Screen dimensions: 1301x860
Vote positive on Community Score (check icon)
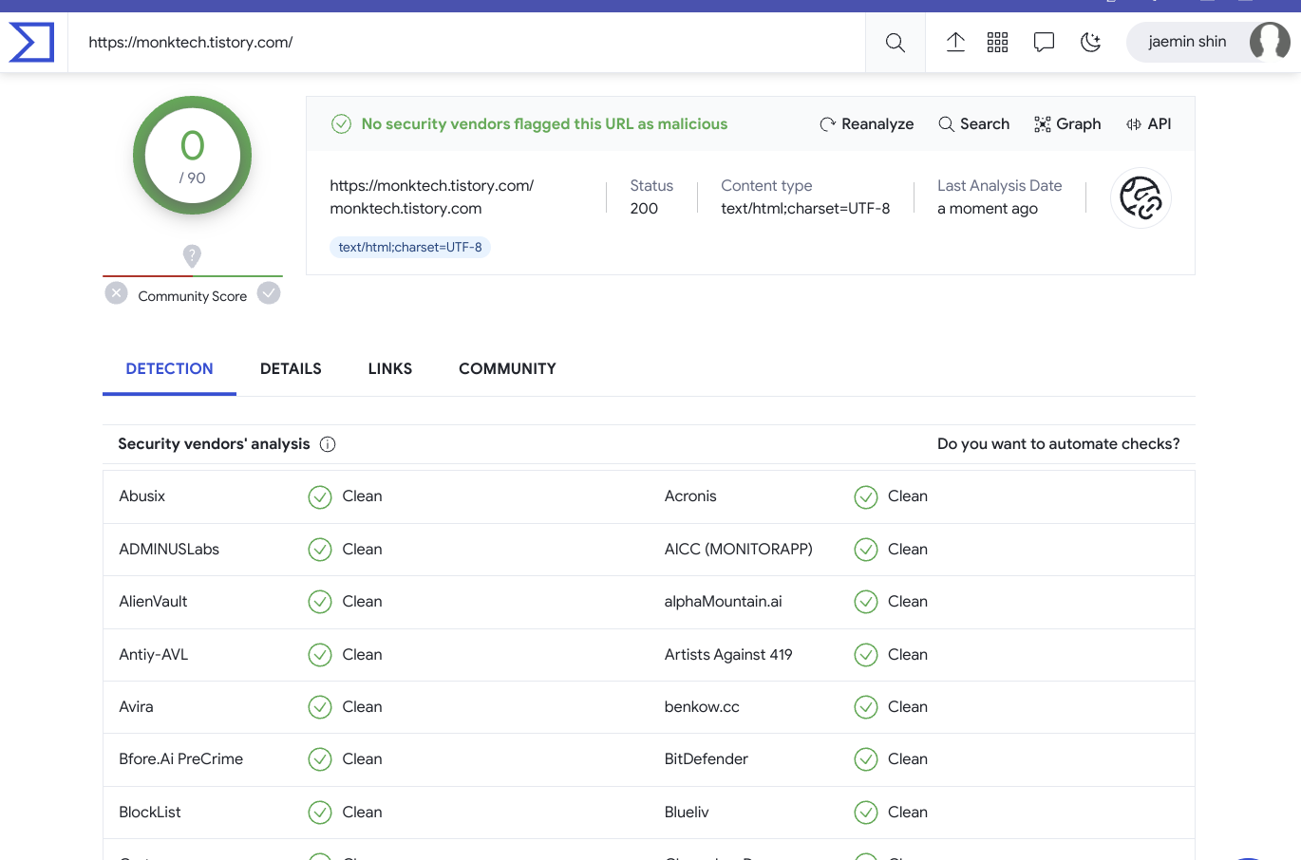pos(269,292)
